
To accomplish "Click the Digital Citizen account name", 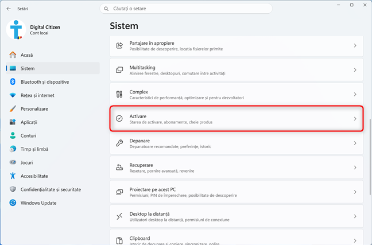I will tap(45, 27).
